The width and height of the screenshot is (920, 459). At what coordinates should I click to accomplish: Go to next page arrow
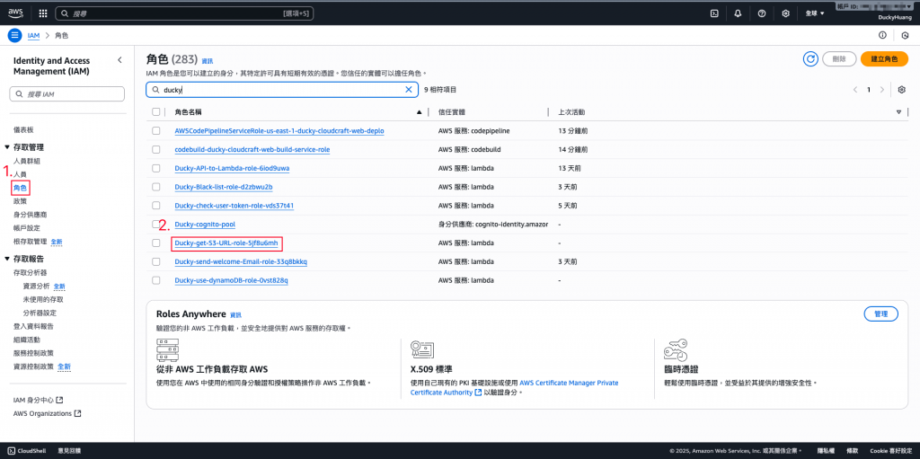(882, 90)
